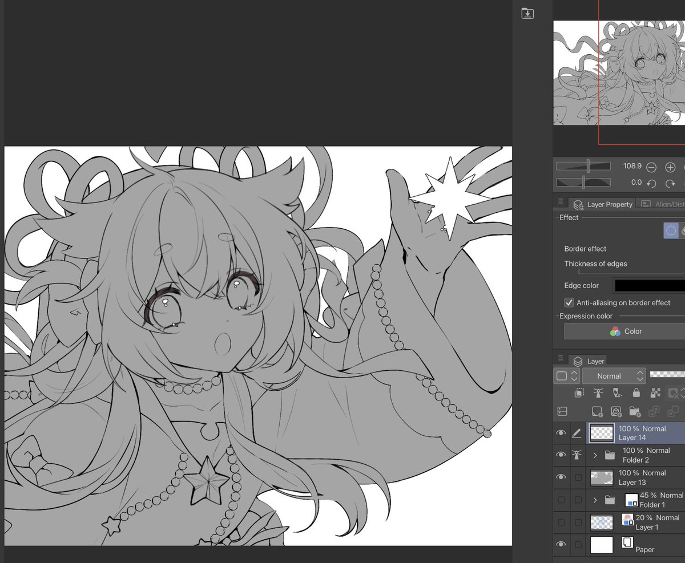This screenshot has height=563, width=685.
Task: Click the Layer 13 thumbnail
Action: 602,477
